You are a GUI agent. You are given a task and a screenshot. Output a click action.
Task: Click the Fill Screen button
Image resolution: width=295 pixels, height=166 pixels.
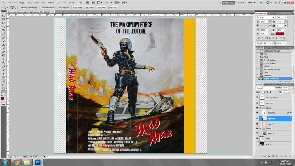101,8
